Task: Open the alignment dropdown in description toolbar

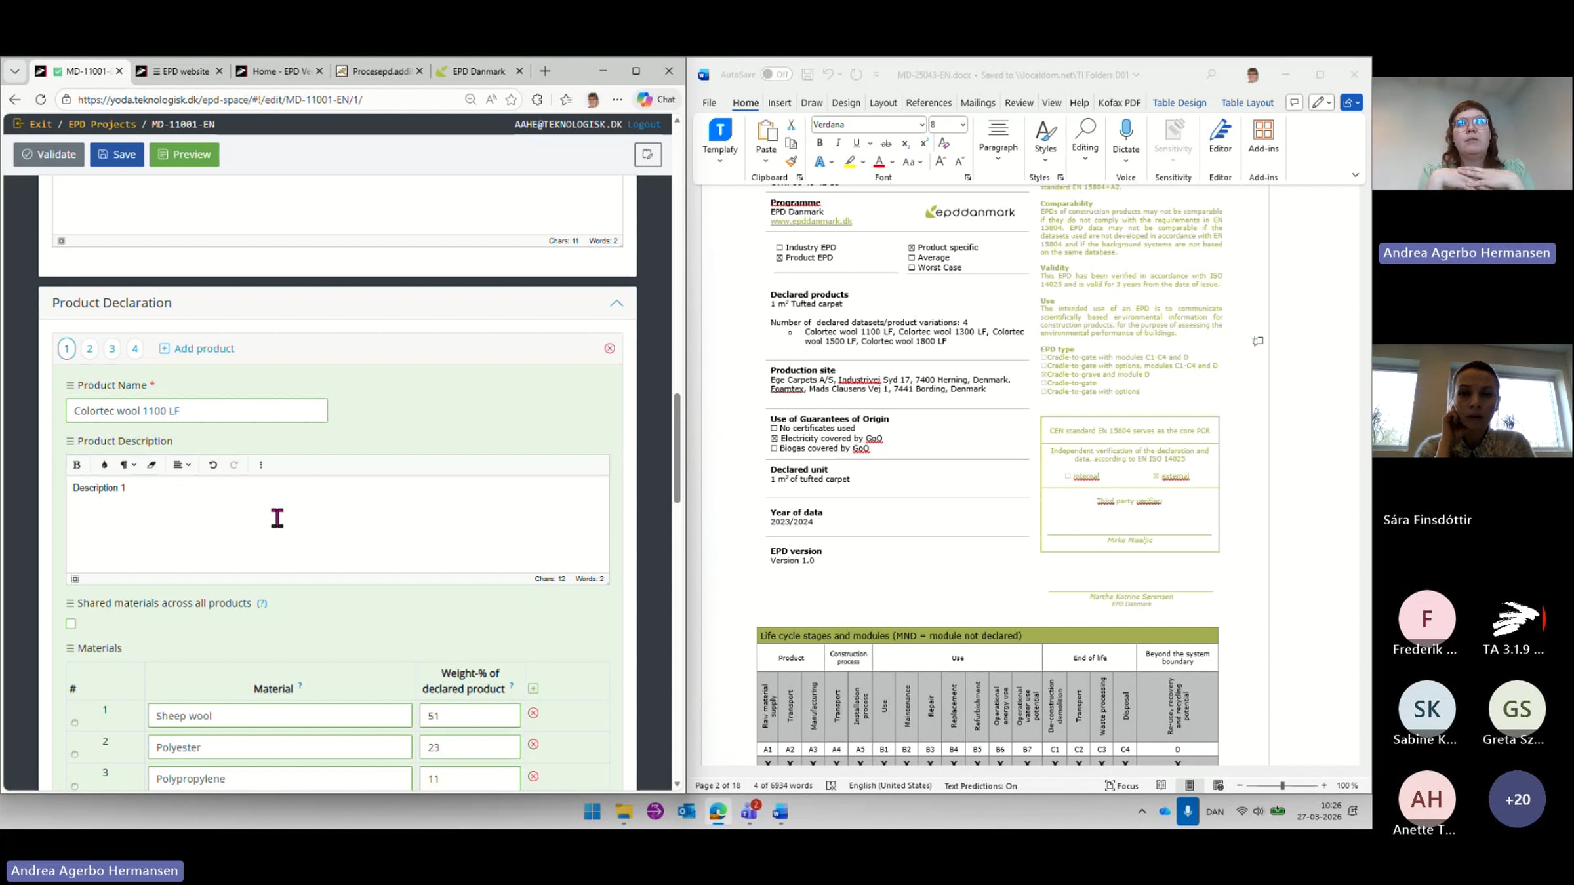Action: [x=182, y=465]
